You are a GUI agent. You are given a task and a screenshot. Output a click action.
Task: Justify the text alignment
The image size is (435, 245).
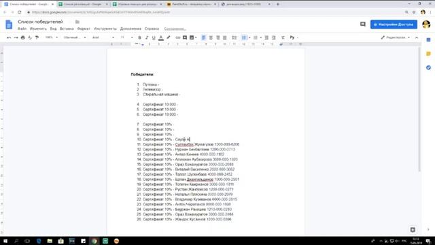[225, 37]
